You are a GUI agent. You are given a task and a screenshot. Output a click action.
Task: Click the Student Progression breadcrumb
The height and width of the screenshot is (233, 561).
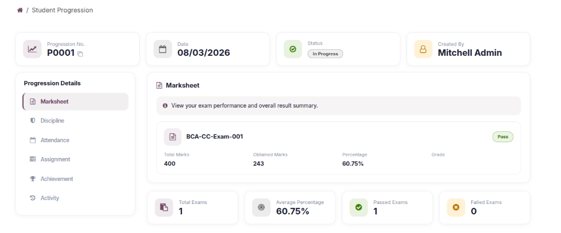pos(62,10)
